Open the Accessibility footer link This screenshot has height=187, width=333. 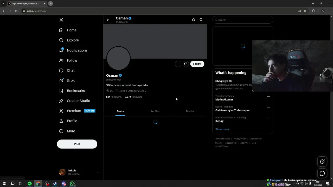pyautogui.click(x=231, y=143)
